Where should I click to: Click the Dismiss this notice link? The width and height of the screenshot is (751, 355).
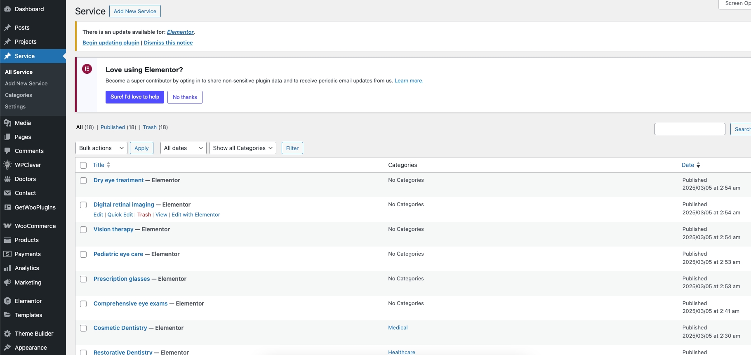pyautogui.click(x=168, y=42)
